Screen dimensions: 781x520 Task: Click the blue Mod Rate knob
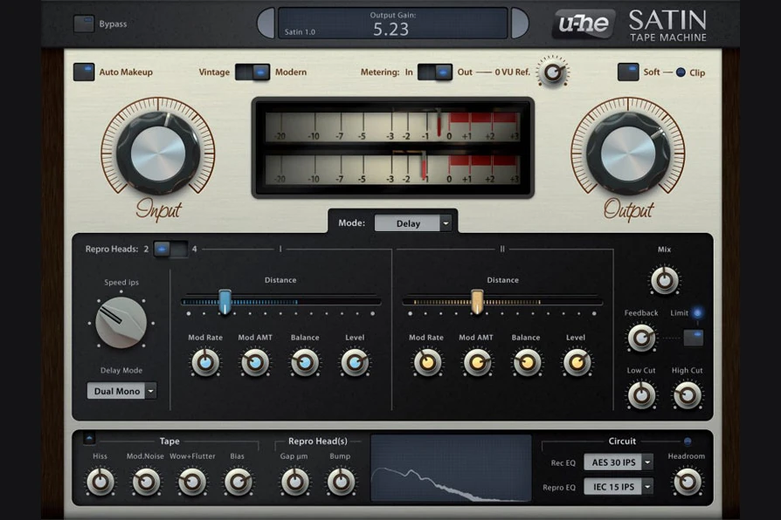tap(205, 363)
